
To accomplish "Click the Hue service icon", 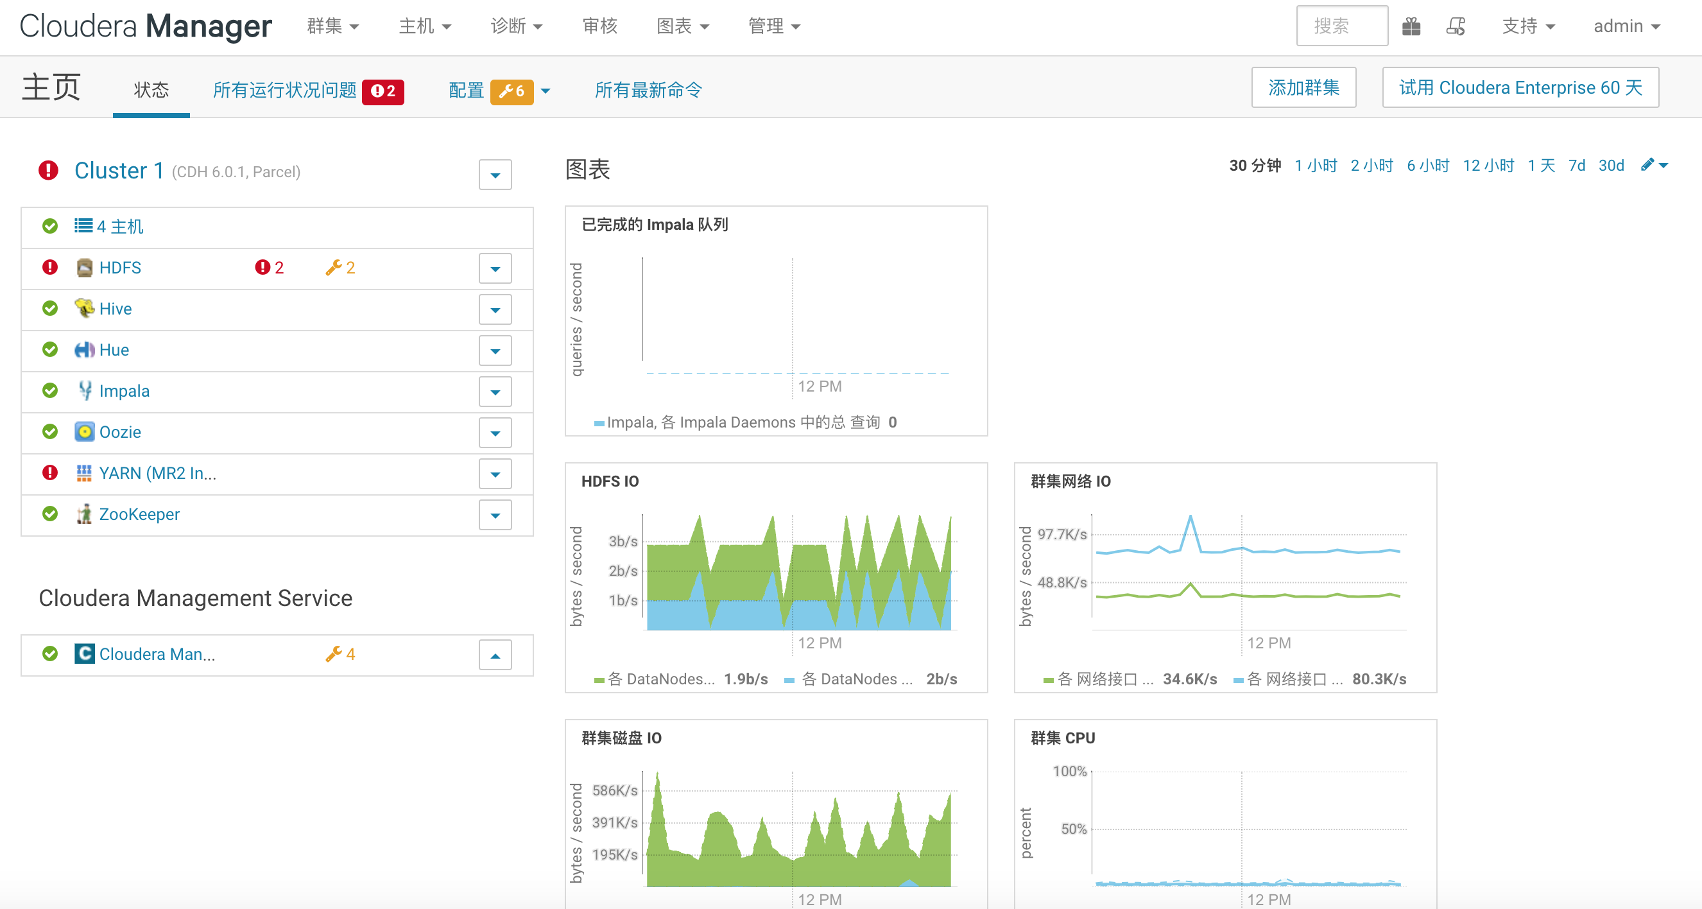I will [85, 350].
